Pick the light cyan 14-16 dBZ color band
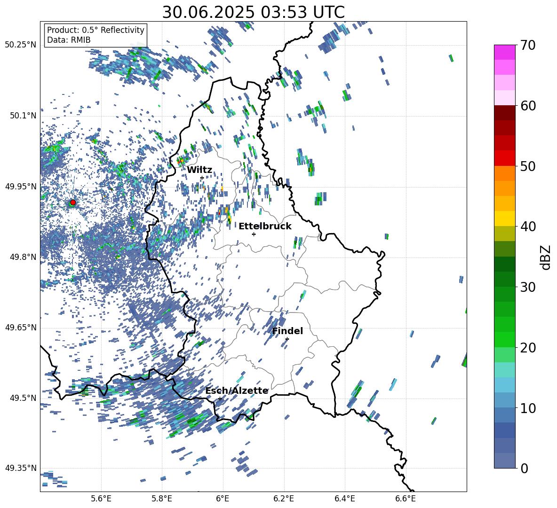Viewport: 557px width, 508px height. pyautogui.click(x=504, y=370)
